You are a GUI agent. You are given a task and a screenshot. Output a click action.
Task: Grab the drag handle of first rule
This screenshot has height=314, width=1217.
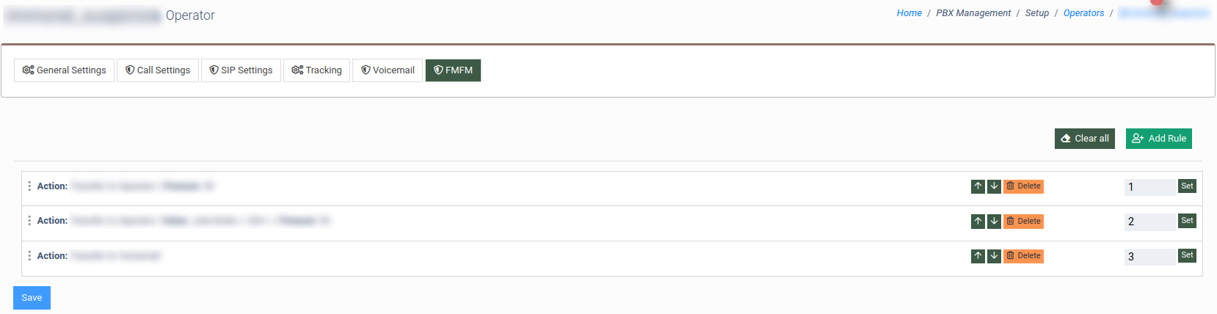coord(29,186)
